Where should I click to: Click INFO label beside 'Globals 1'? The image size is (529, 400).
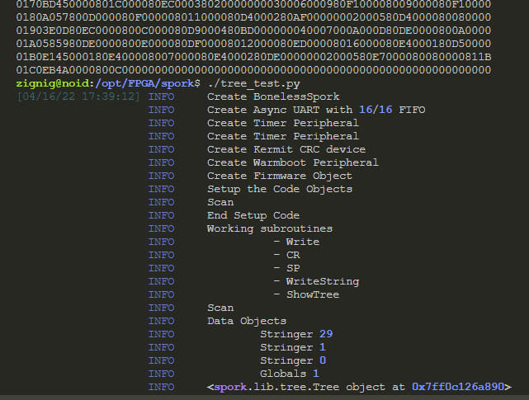(x=161, y=374)
